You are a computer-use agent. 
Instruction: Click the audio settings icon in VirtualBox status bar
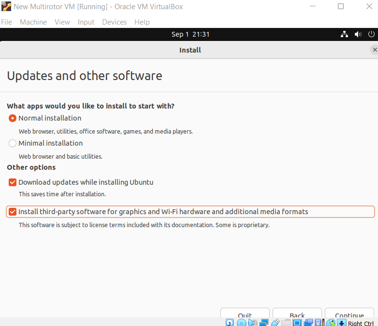tap(253, 323)
